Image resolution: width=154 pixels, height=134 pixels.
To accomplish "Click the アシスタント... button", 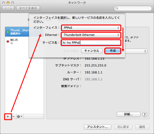I will 97,127.
